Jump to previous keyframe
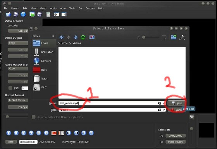217x149 pixels. (x=39, y=133)
